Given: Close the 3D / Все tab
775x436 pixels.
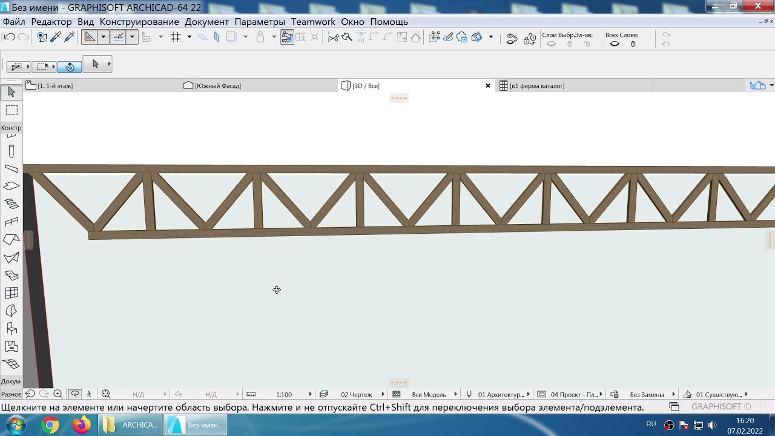Looking at the screenshot, I should 488,86.
